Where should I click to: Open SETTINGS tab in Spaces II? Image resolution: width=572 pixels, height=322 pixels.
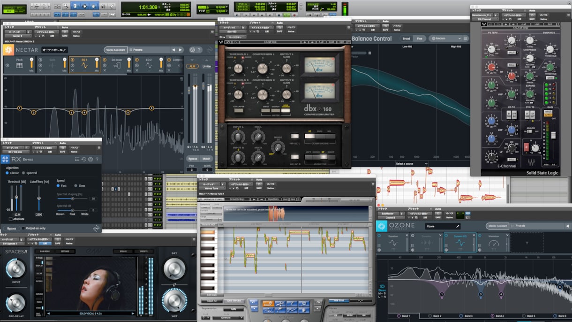pos(65,251)
